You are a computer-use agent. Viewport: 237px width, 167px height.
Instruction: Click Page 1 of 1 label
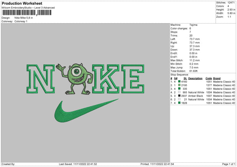click(229, 164)
